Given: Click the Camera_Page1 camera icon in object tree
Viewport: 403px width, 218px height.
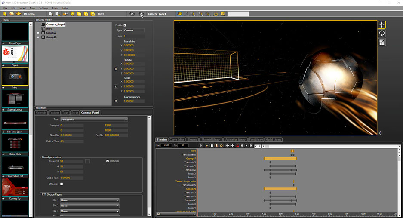Looking at the screenshot, I should point(43,25).
